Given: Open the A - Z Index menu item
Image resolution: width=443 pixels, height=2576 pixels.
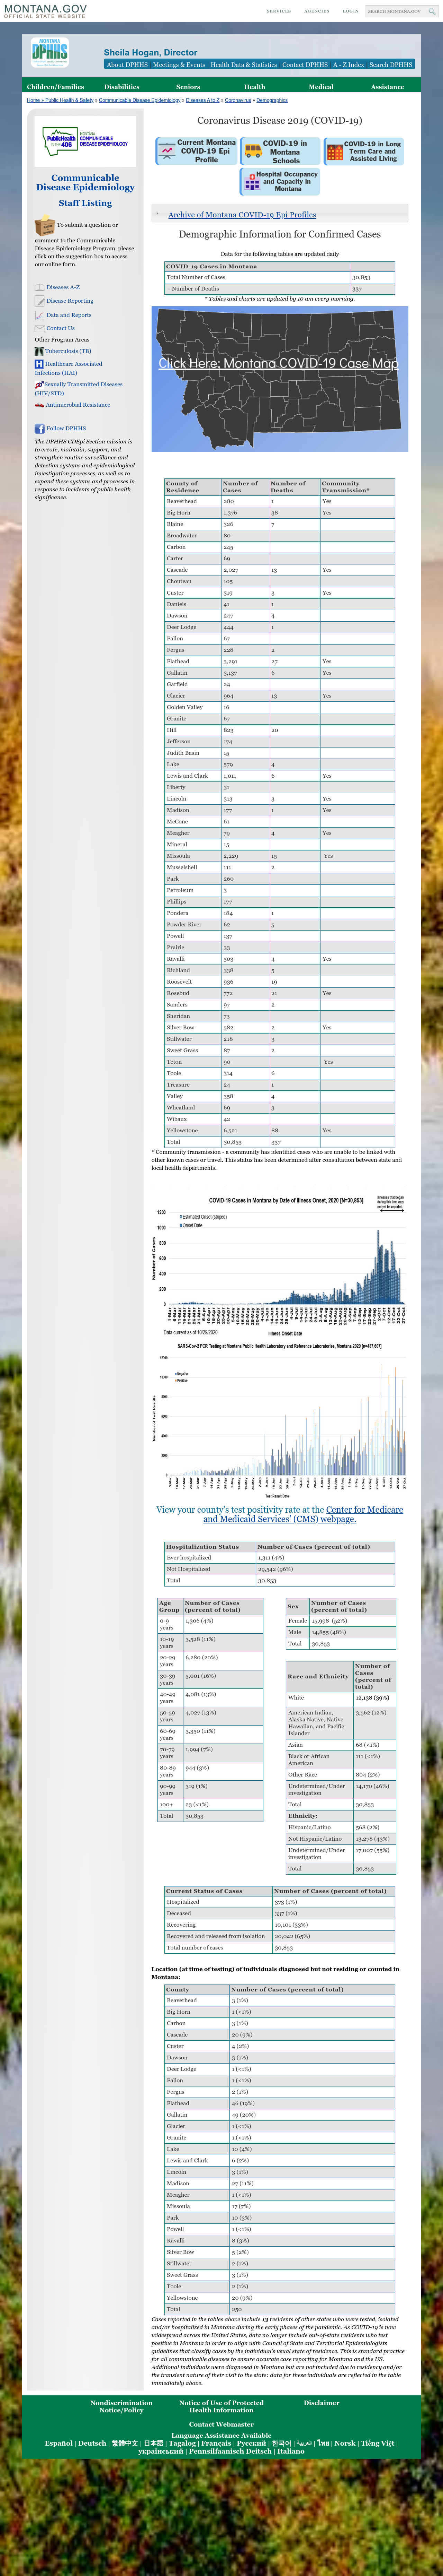Looking at the screenshot, I should (348, 64).
